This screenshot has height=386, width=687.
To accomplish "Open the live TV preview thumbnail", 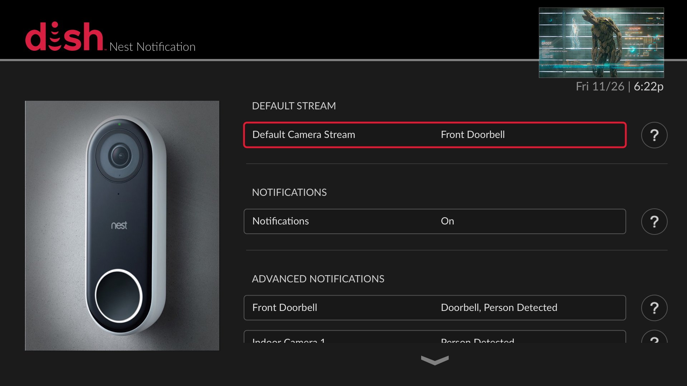I will [601, 43].
